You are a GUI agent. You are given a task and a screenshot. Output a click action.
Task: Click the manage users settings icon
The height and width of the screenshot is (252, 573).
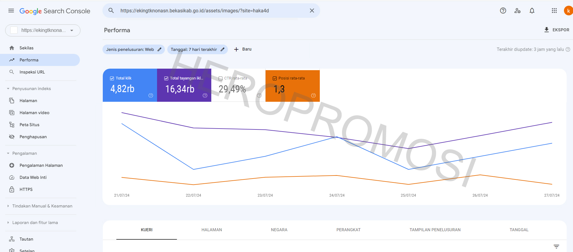tap(518, 11)
